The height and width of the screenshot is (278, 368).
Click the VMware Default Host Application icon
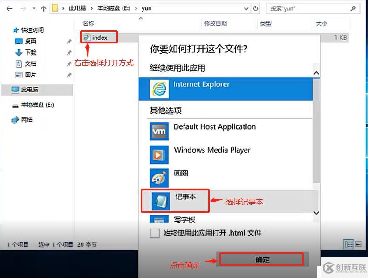tap(159, 131)
